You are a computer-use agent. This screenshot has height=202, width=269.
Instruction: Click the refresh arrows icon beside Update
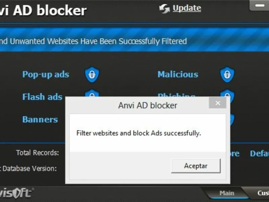click(164, 9)
